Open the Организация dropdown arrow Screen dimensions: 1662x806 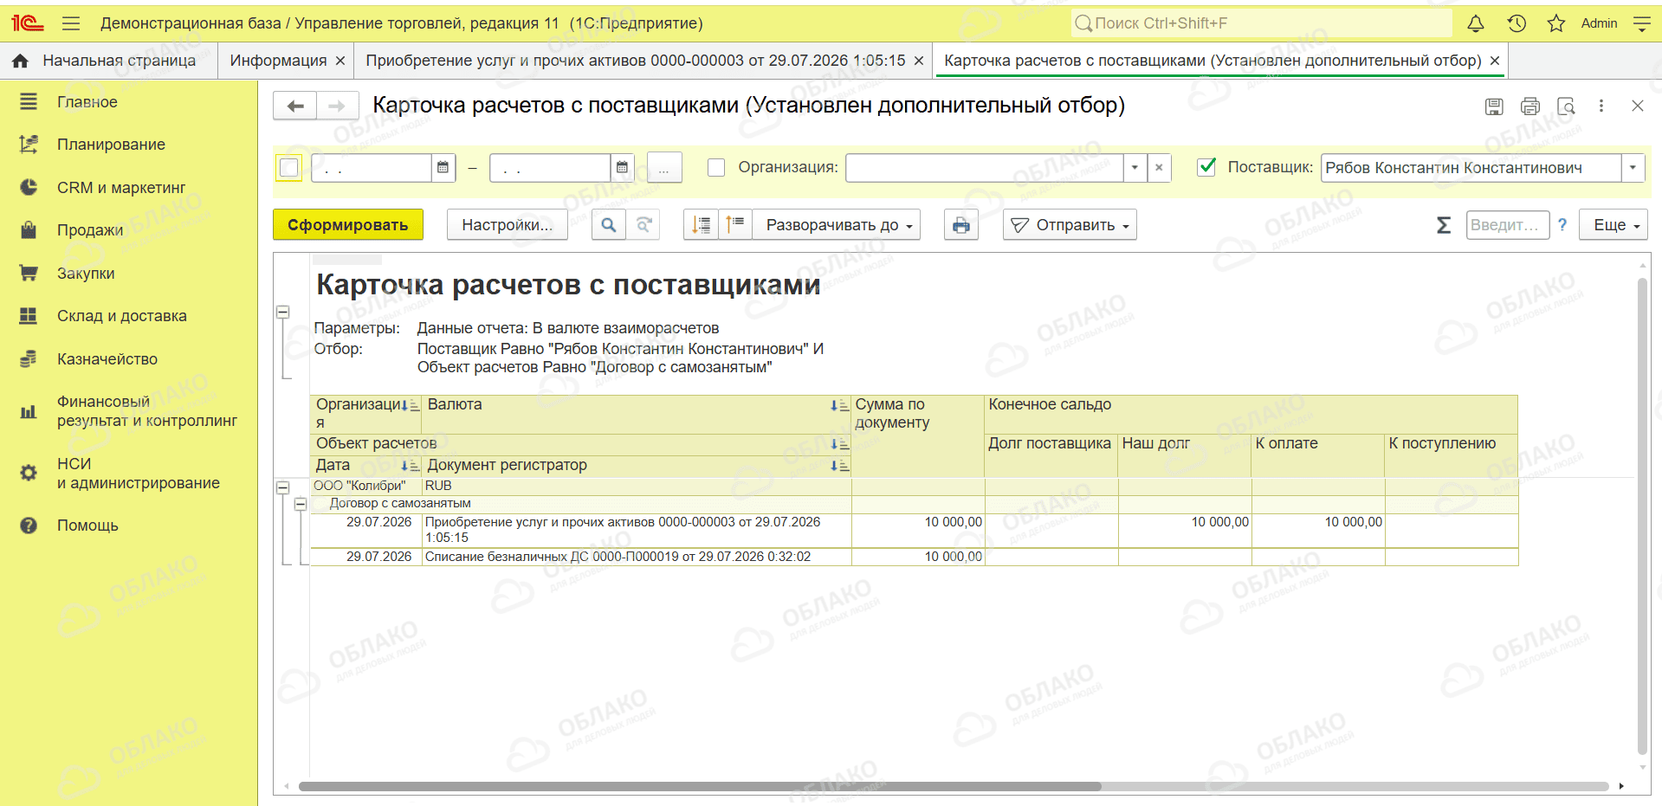[x=1135, y=167]
